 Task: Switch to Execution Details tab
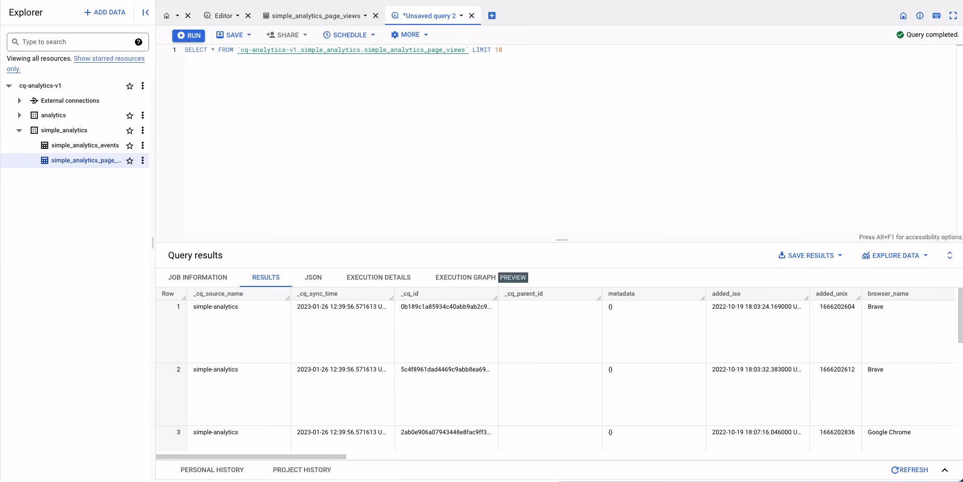click(x=379, y=278)
